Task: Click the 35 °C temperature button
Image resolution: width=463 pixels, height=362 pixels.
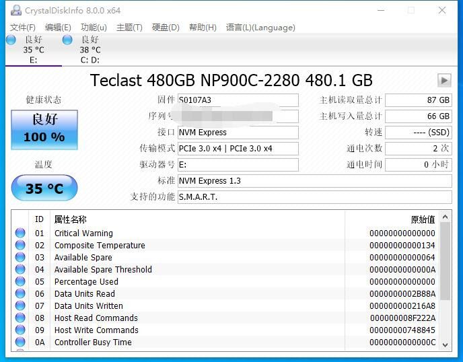Action: tap(44, 188)
